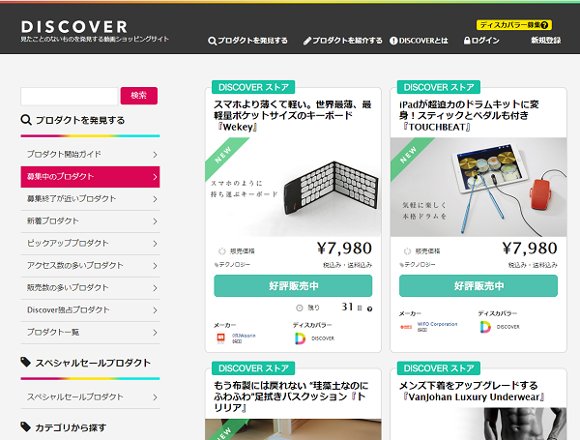Click the tag icon beside スペシャルセールプロダクト heading
The width and height of the screenshot is (580, 440).
[25, 363]
